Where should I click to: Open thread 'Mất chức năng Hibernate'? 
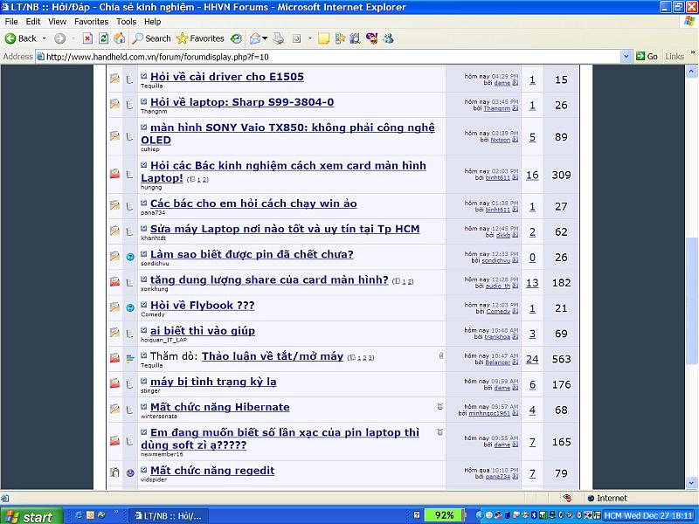219,407
